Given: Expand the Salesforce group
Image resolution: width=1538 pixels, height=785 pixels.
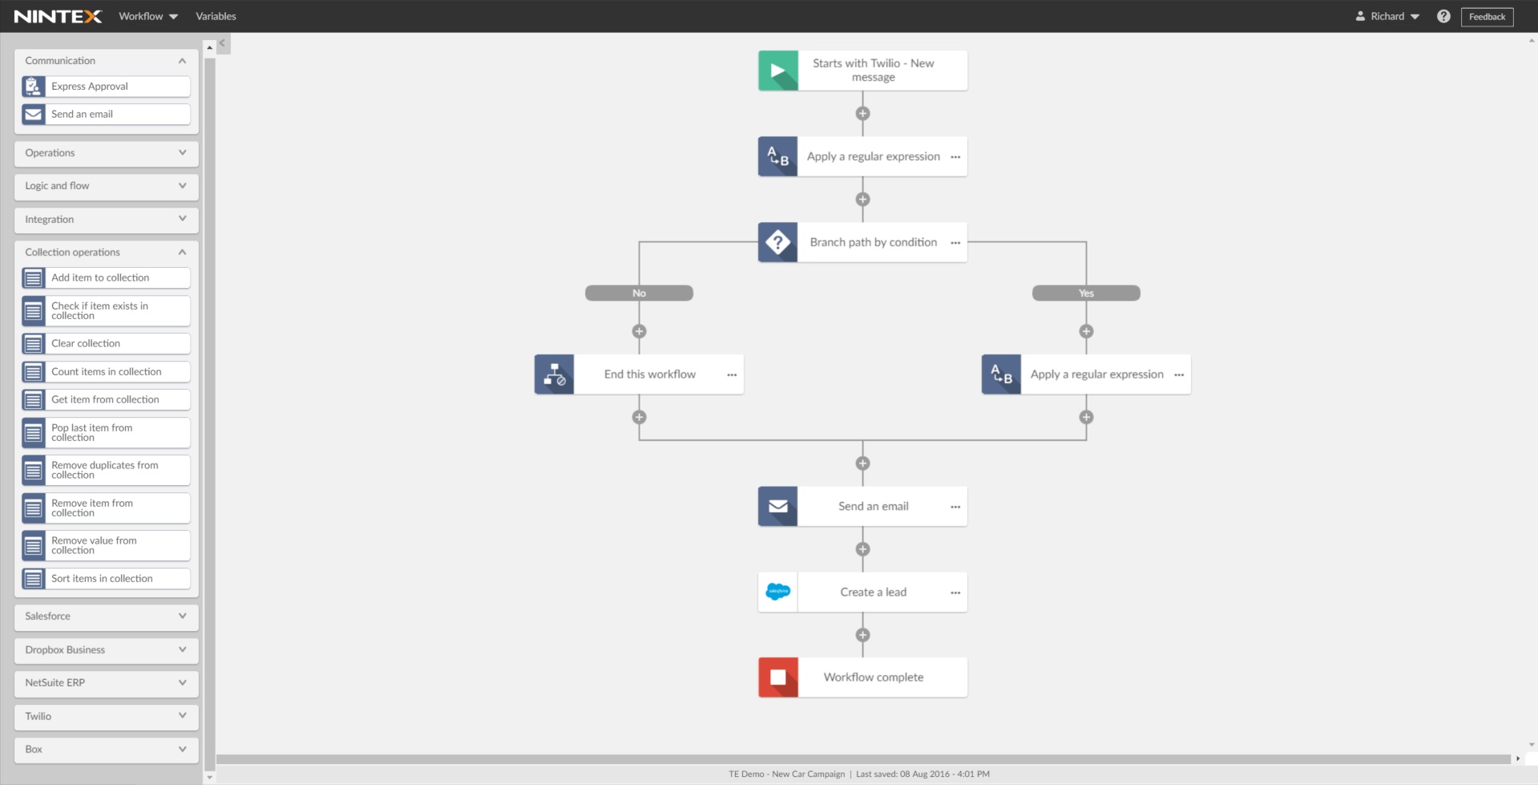Looking at the screenshot, I should (183, 616).
